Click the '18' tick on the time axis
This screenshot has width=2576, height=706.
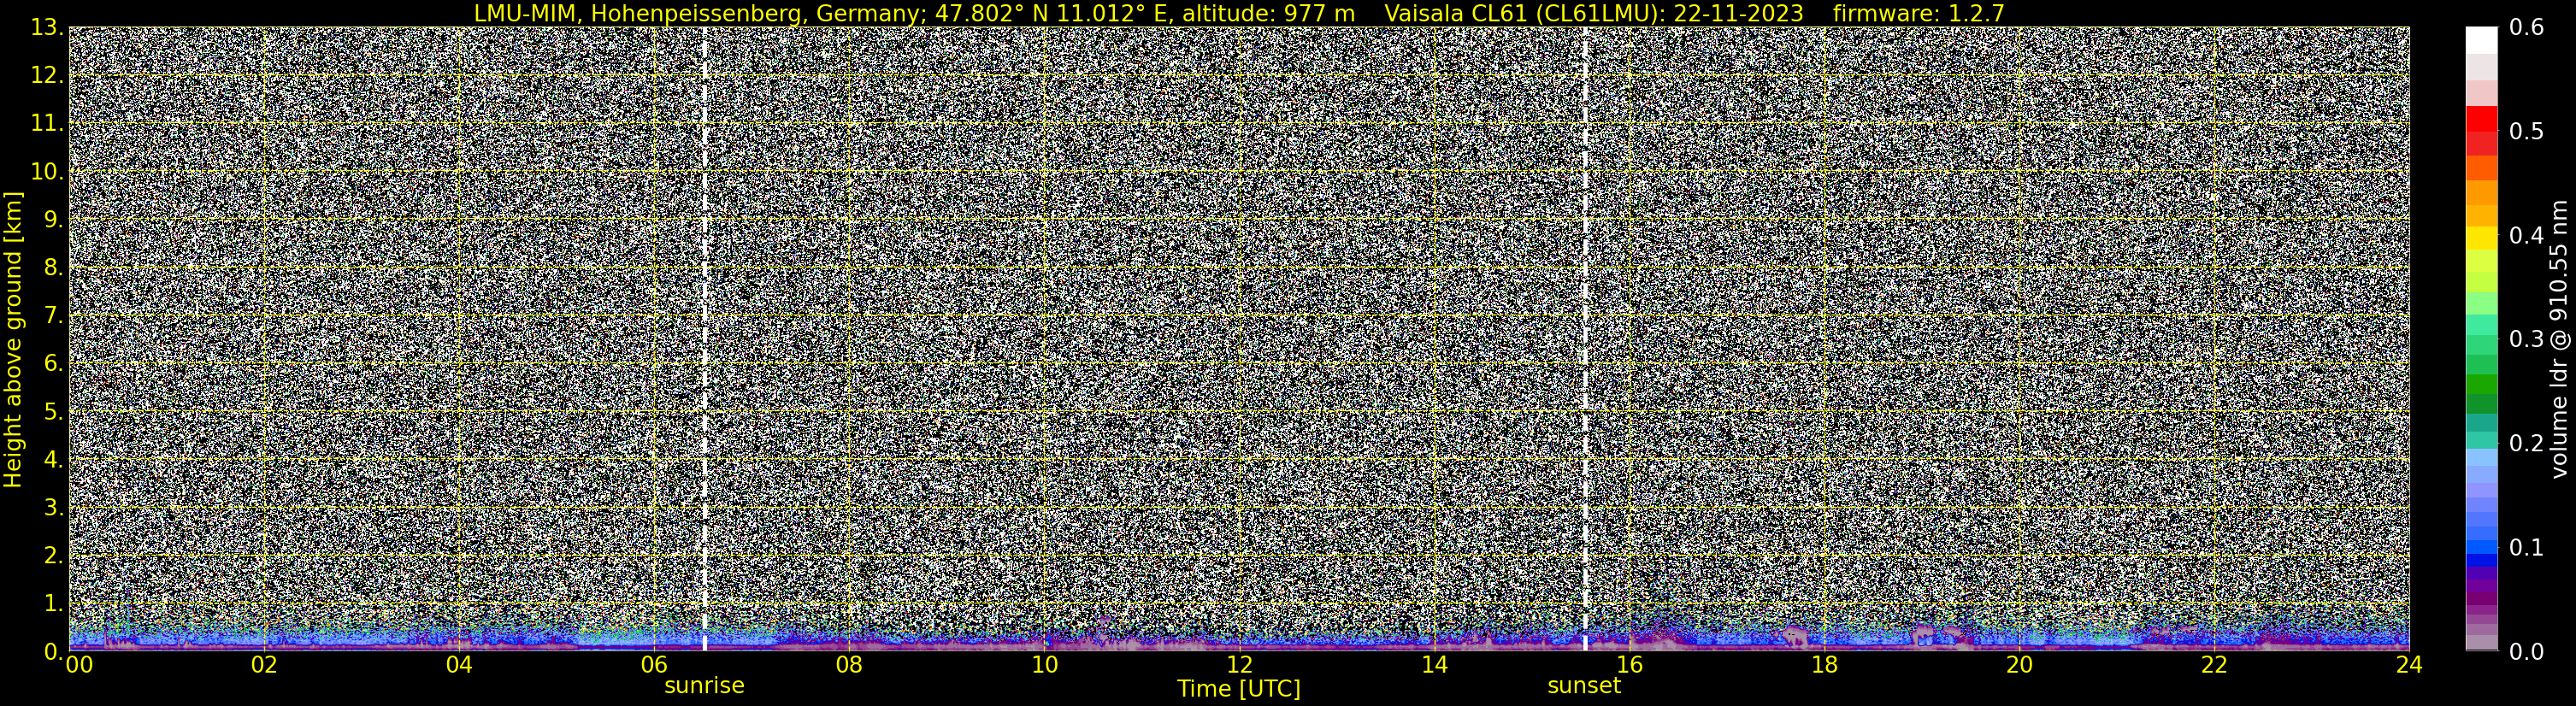tap(1824, 665)
